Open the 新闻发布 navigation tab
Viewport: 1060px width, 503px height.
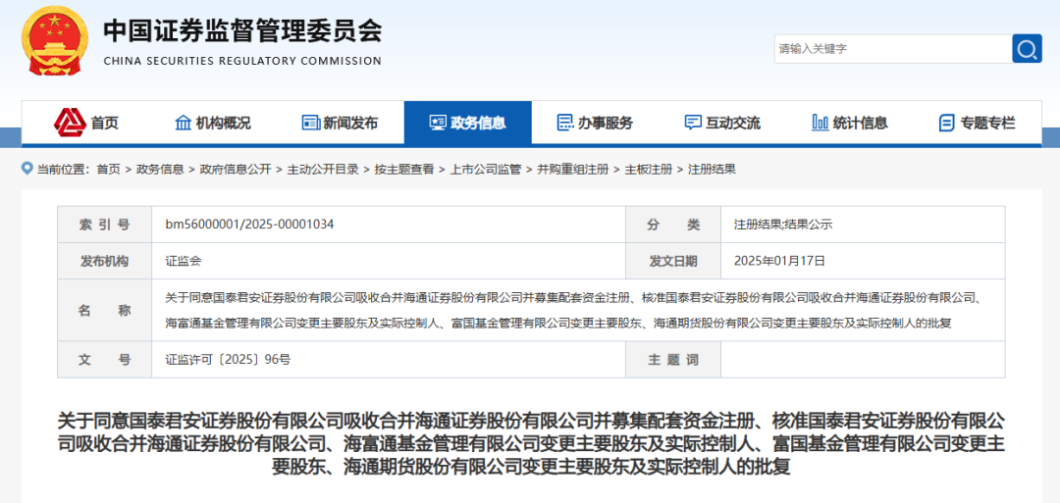pyautogui.click(x=340, y=123)
